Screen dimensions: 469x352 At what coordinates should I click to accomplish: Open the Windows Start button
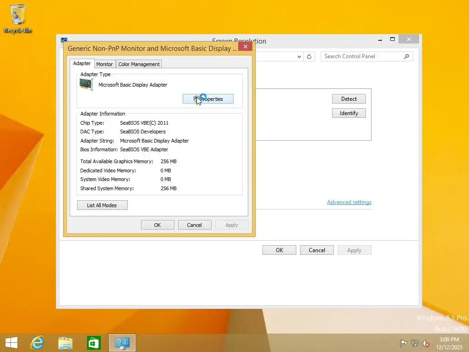(x=11, y=343)
